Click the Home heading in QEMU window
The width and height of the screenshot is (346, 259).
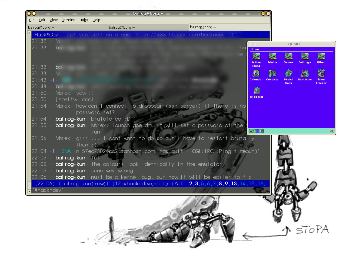point(255,49)
